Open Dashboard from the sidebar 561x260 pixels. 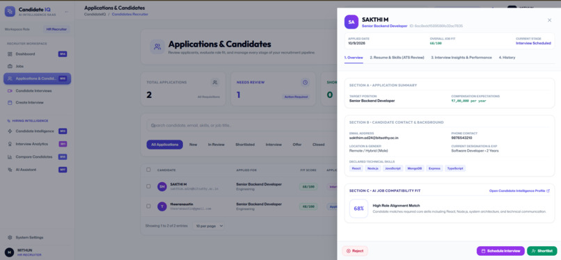coord(37,54)
